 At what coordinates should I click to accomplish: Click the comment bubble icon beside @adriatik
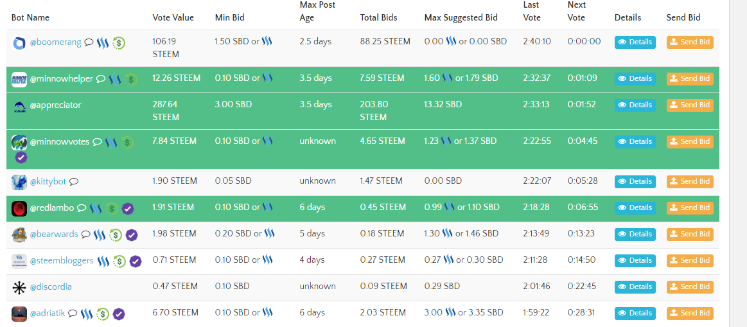[x=73, y=314]
